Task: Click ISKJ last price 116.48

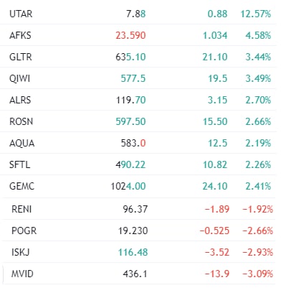Action: point(133,252)
